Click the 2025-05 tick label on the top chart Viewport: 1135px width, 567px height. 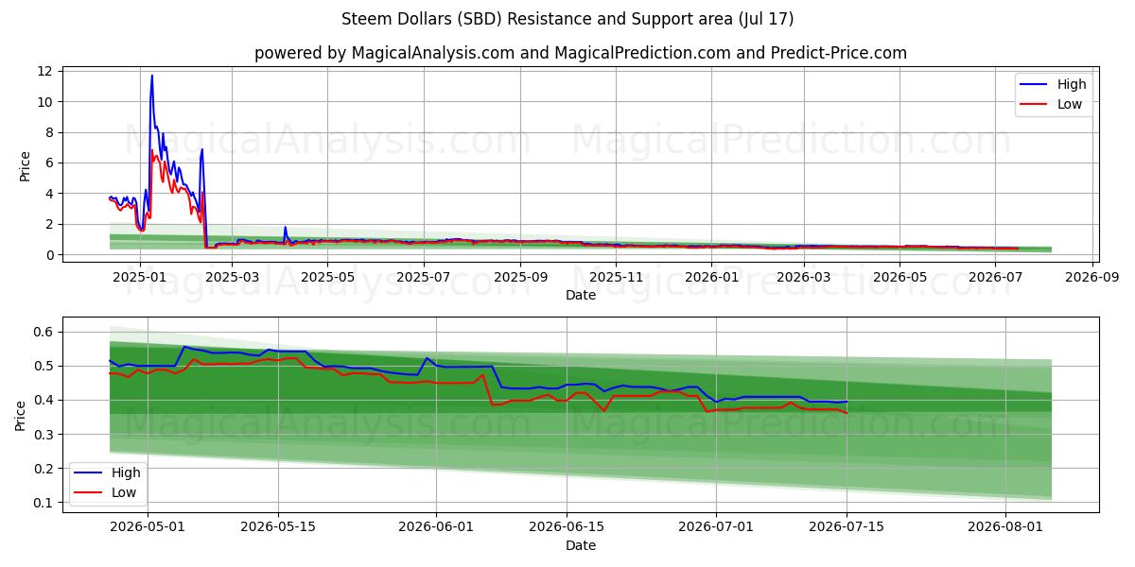coord(327,277)
